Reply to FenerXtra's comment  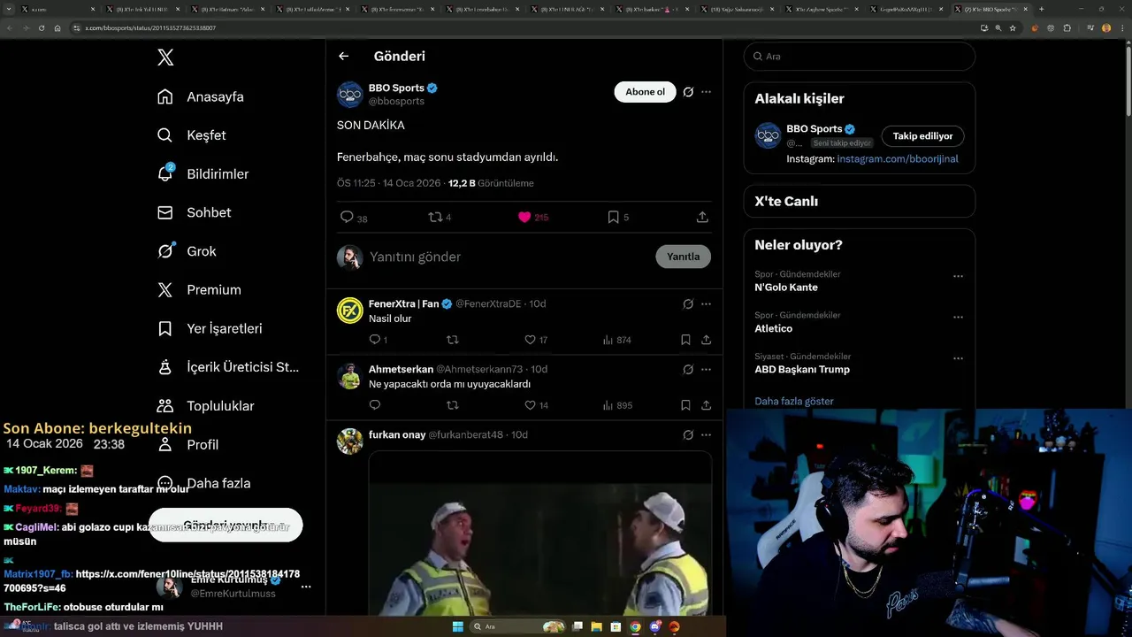(x=375, y=340)
